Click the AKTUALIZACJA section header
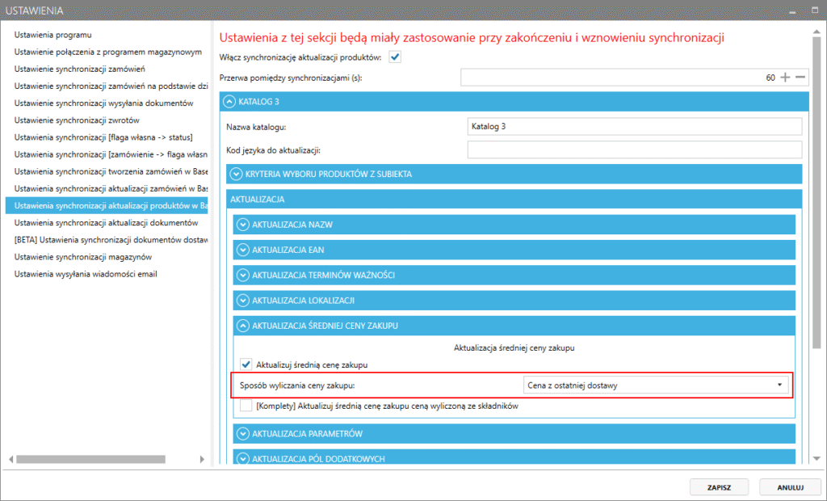 (x=514, y=199)
